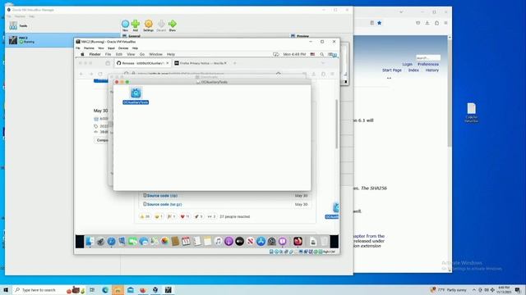Click the Index link on VirtualBox webpage
526x295 pixels.
(x=413, y=70)
